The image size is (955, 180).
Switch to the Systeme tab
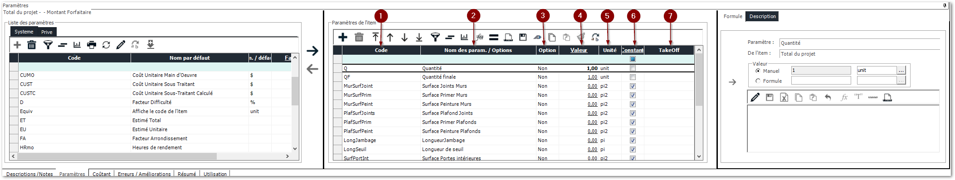tap(24, 32)
